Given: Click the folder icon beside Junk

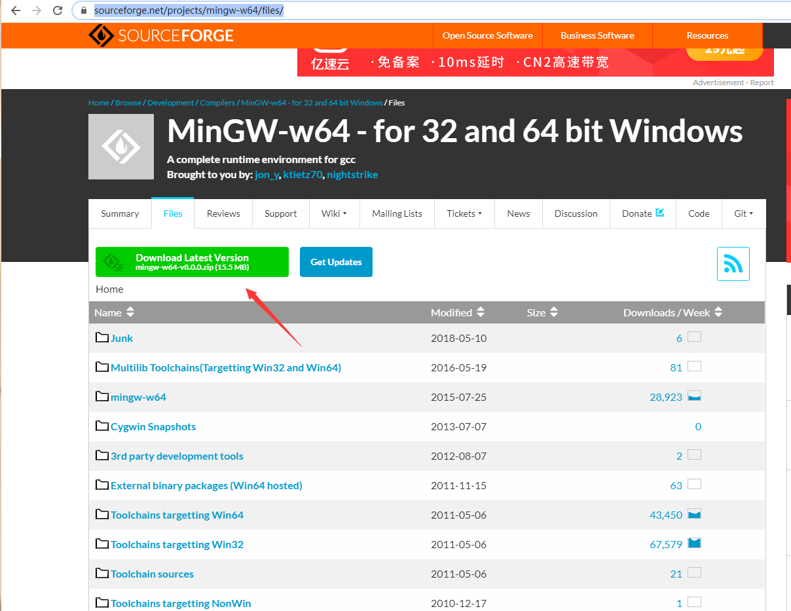Looking at the screenshot, I should [x=101, y=337].
